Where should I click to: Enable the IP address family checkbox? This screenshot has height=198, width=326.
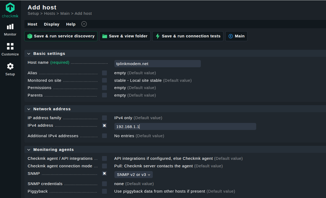pos(104,118)
